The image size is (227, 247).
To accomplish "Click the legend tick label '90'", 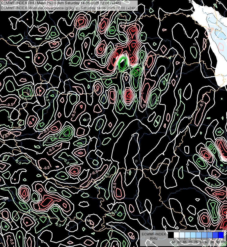I will click(x=213, y=242).
